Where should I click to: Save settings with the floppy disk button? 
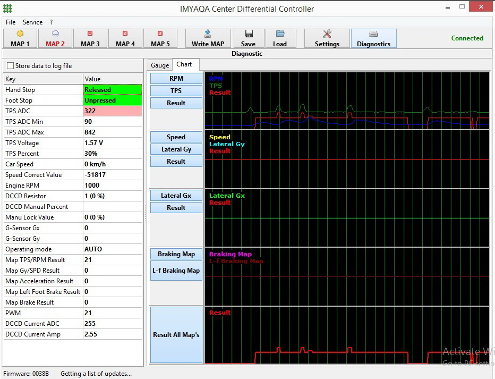pyautogui.click(x=248, y=38)
